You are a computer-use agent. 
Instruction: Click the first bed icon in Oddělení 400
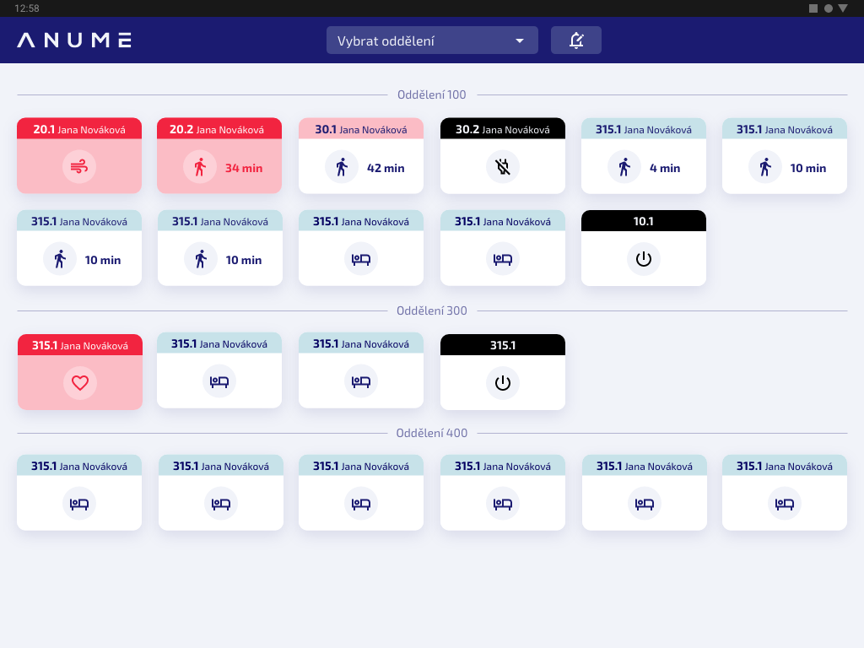79,504
